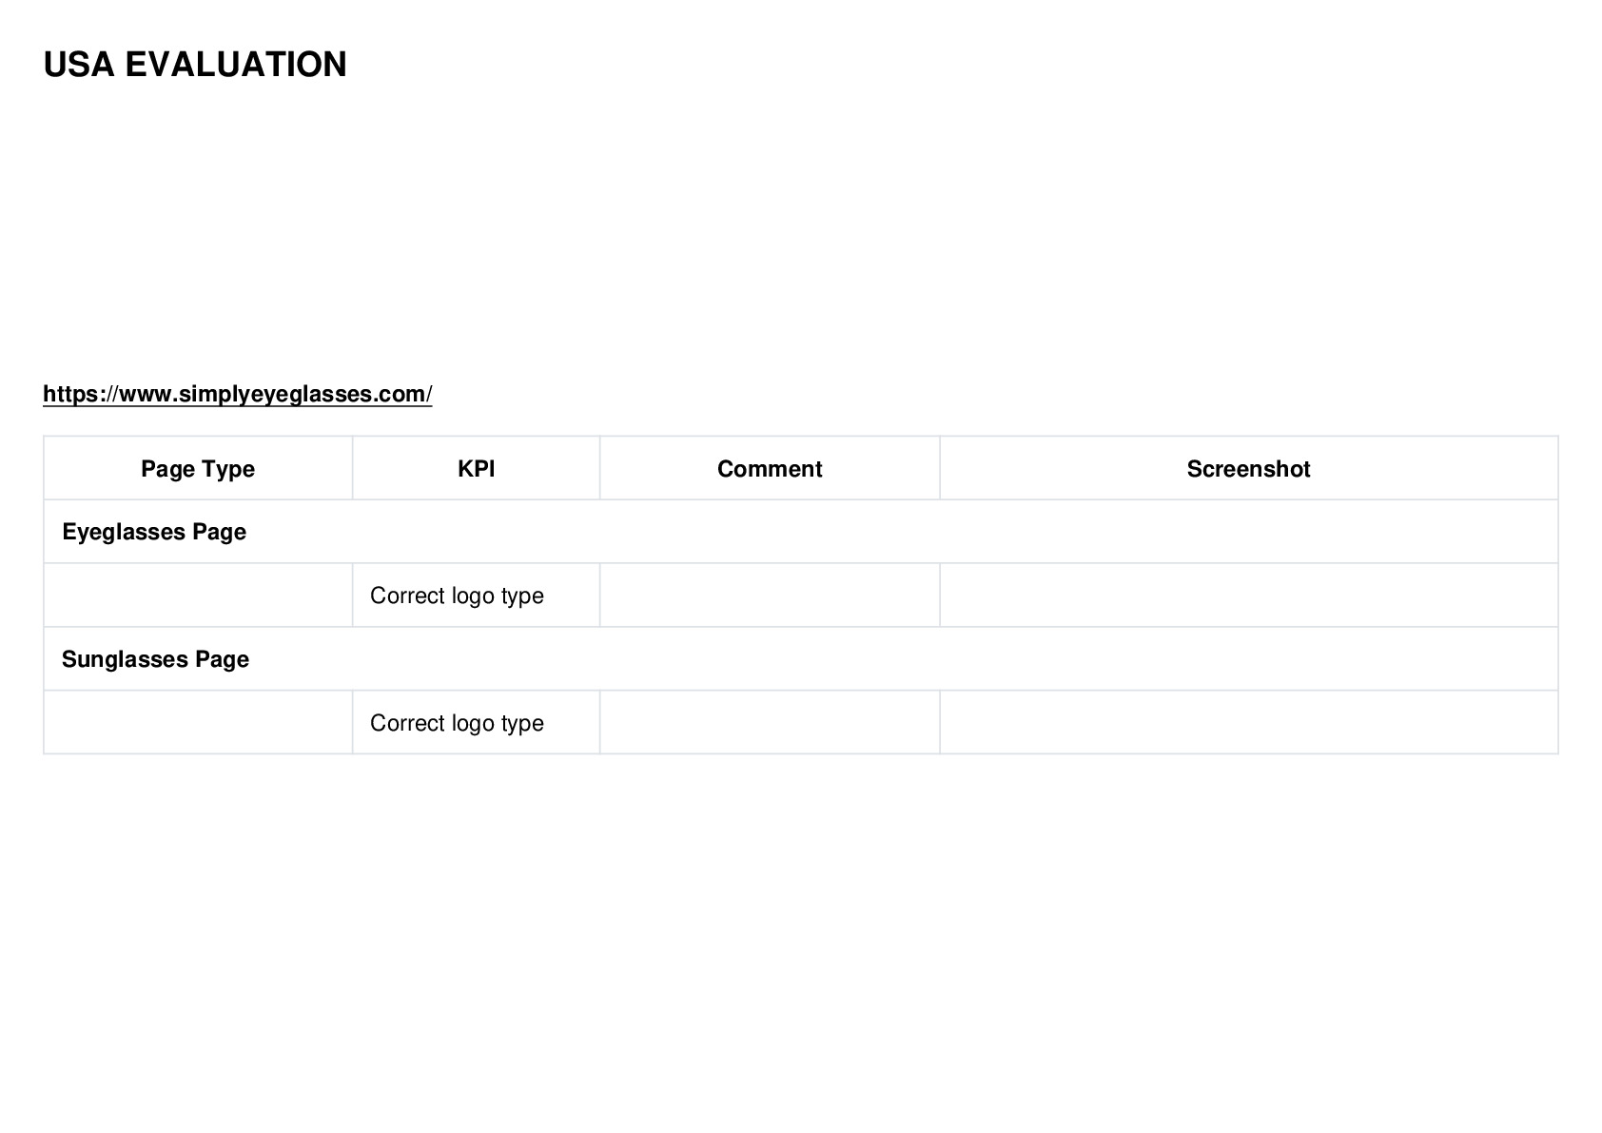Image resolution: width=1602 pixels, height=1133 pixels.
Task: Click empty Screenshot cell in Eyeglasses section
Action: pos(1249,596)
